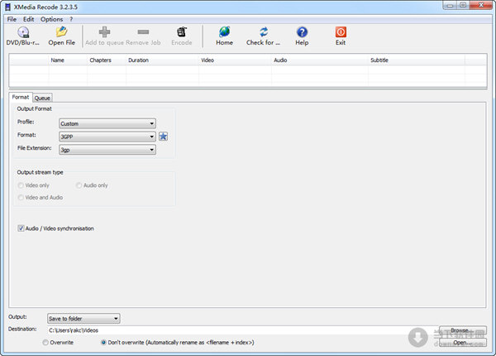Screen dimensions: 496x356
Task: Click the Remove Job minus icon
Action: [x=143, y=31]
